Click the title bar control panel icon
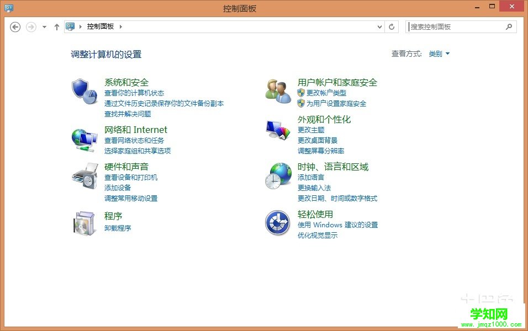Image resolution: width=528 pixels, height=331 pixels. 9,8
